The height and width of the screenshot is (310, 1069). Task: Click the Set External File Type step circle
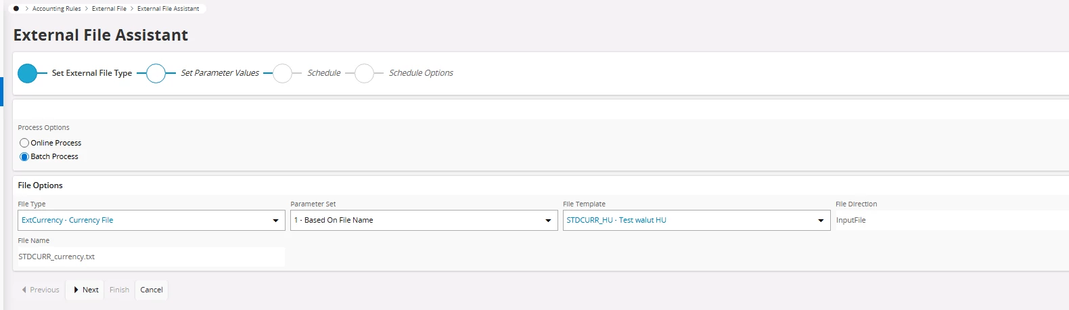coord(28,73)
